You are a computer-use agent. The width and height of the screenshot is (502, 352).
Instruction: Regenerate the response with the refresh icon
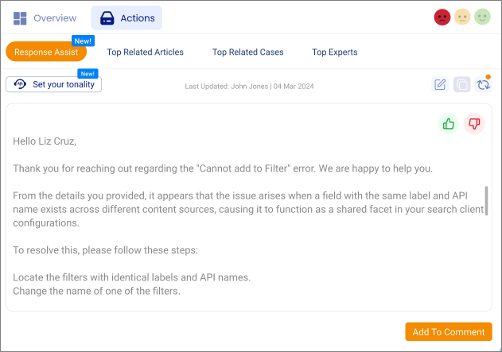point(483,84)
